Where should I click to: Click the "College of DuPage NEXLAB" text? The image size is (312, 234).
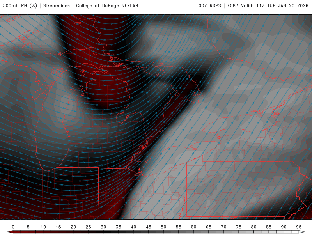point(107,5)
